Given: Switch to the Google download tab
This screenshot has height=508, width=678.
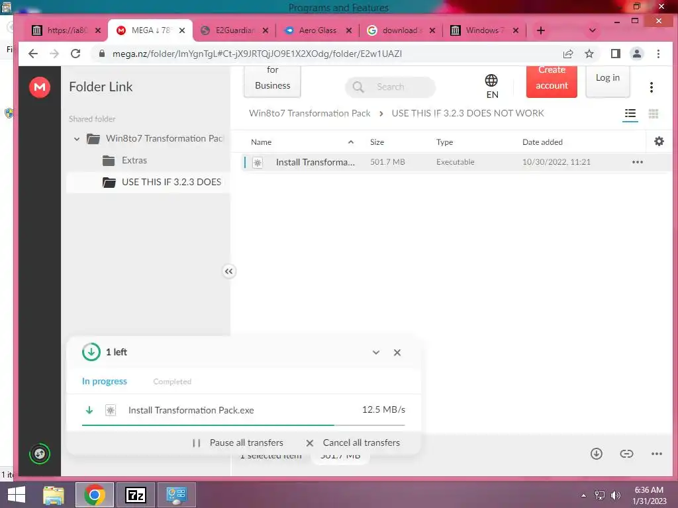Looking at the screenshot, I should 400,30.
